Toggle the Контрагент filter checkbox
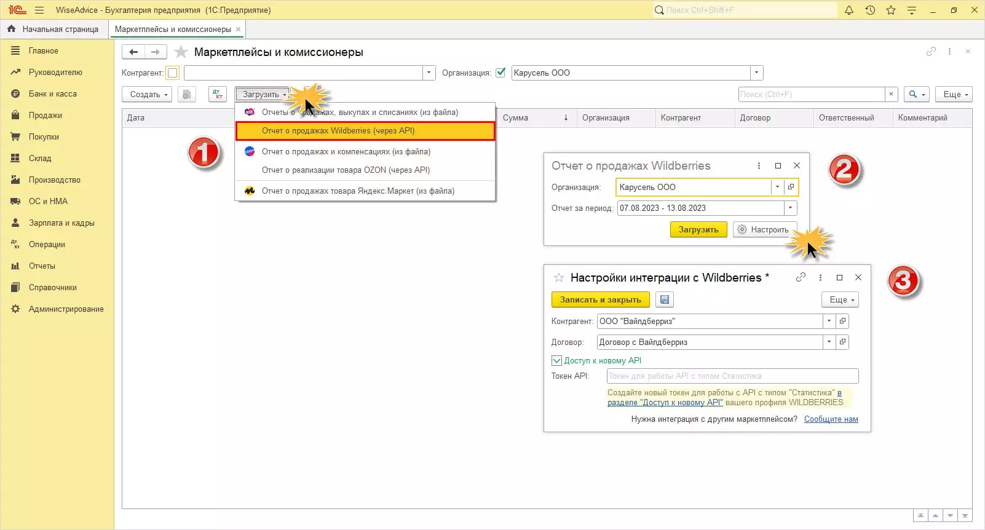This screenshot has width=985, height=530. (x=173, y=73)
